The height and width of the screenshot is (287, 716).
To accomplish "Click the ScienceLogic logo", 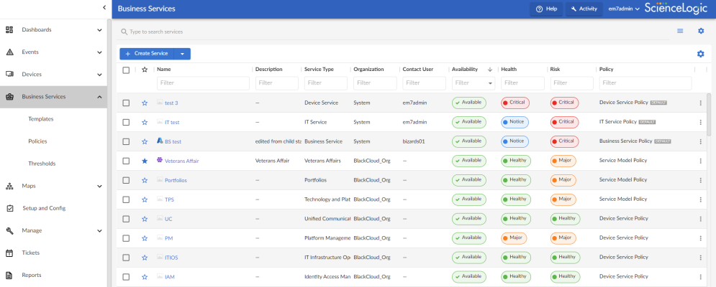I will coord(676,8).
